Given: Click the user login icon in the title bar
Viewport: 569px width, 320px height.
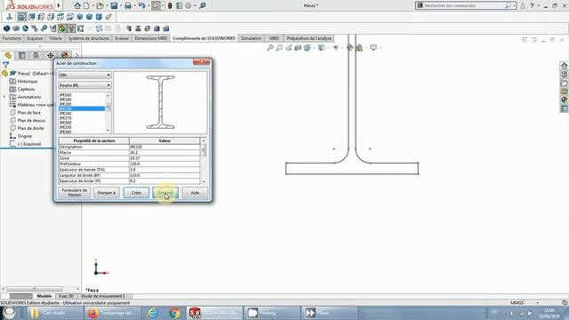Looking at the screenshot, I should tap(523, 5).
